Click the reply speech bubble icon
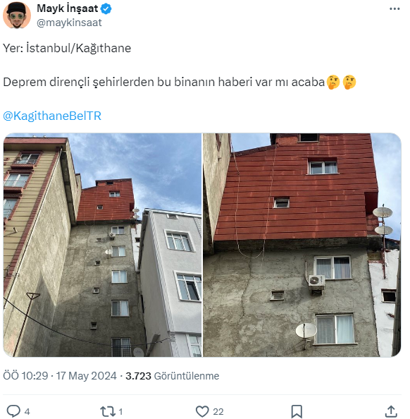This screenshot has width=410, height=419. (x=13, y=411)
